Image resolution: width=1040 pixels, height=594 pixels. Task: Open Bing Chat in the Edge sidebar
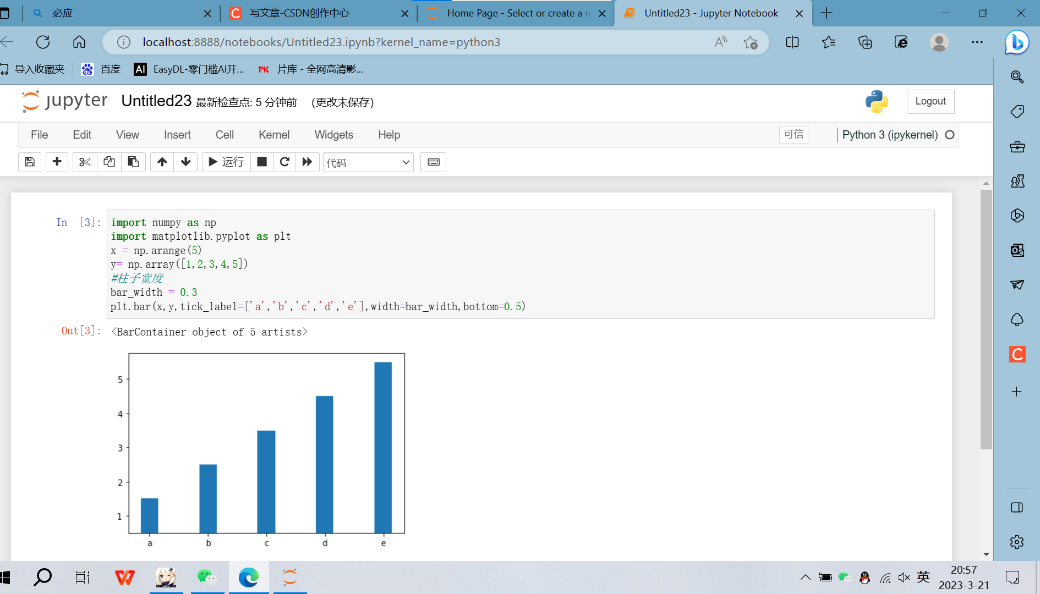click(1016, 42)
